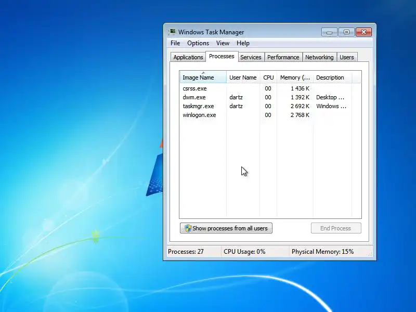Click memory value 2 768 K
Screen dimensions: 416x312
point(300,115)
